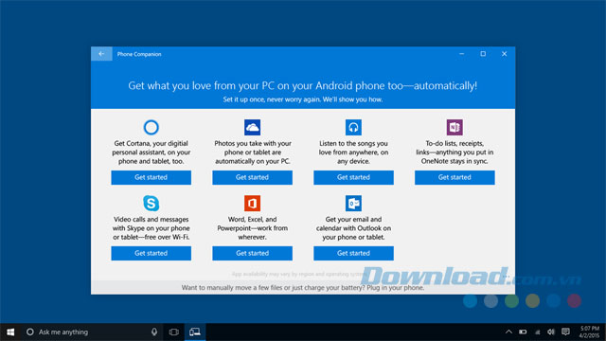The image size is (606, 341).
Task: Show hidden system tray icons
Action: 508,332
